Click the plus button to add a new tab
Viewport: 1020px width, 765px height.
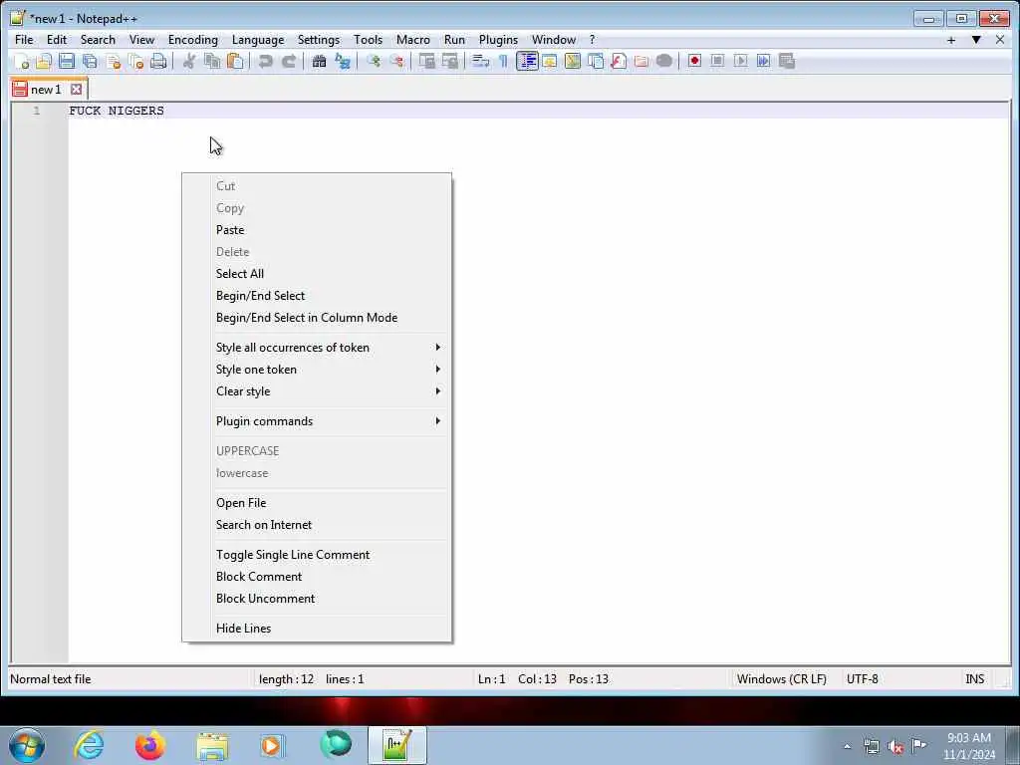point(951,40)
